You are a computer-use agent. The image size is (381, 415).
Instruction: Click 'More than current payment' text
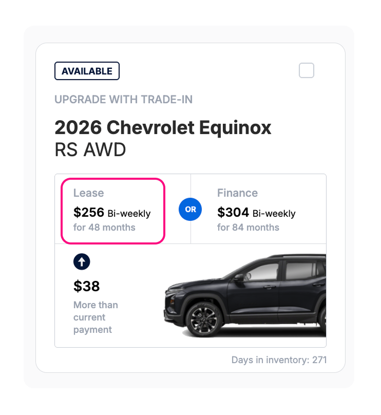coord(96,317)
